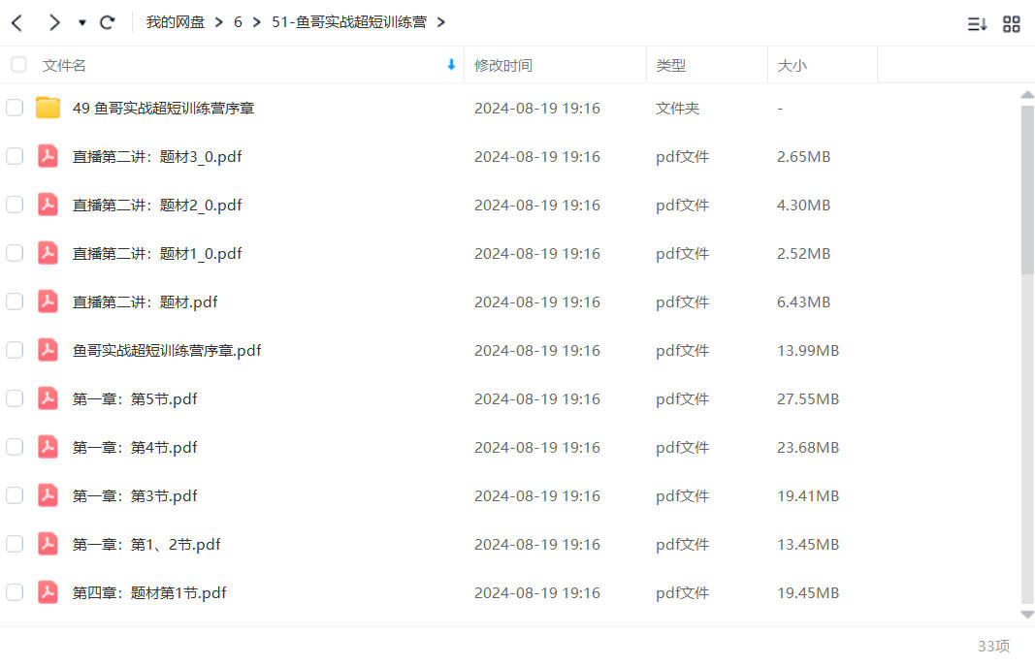Check the box for 直播第二讲：题材1_0.pdf

[x=15, y=253]
